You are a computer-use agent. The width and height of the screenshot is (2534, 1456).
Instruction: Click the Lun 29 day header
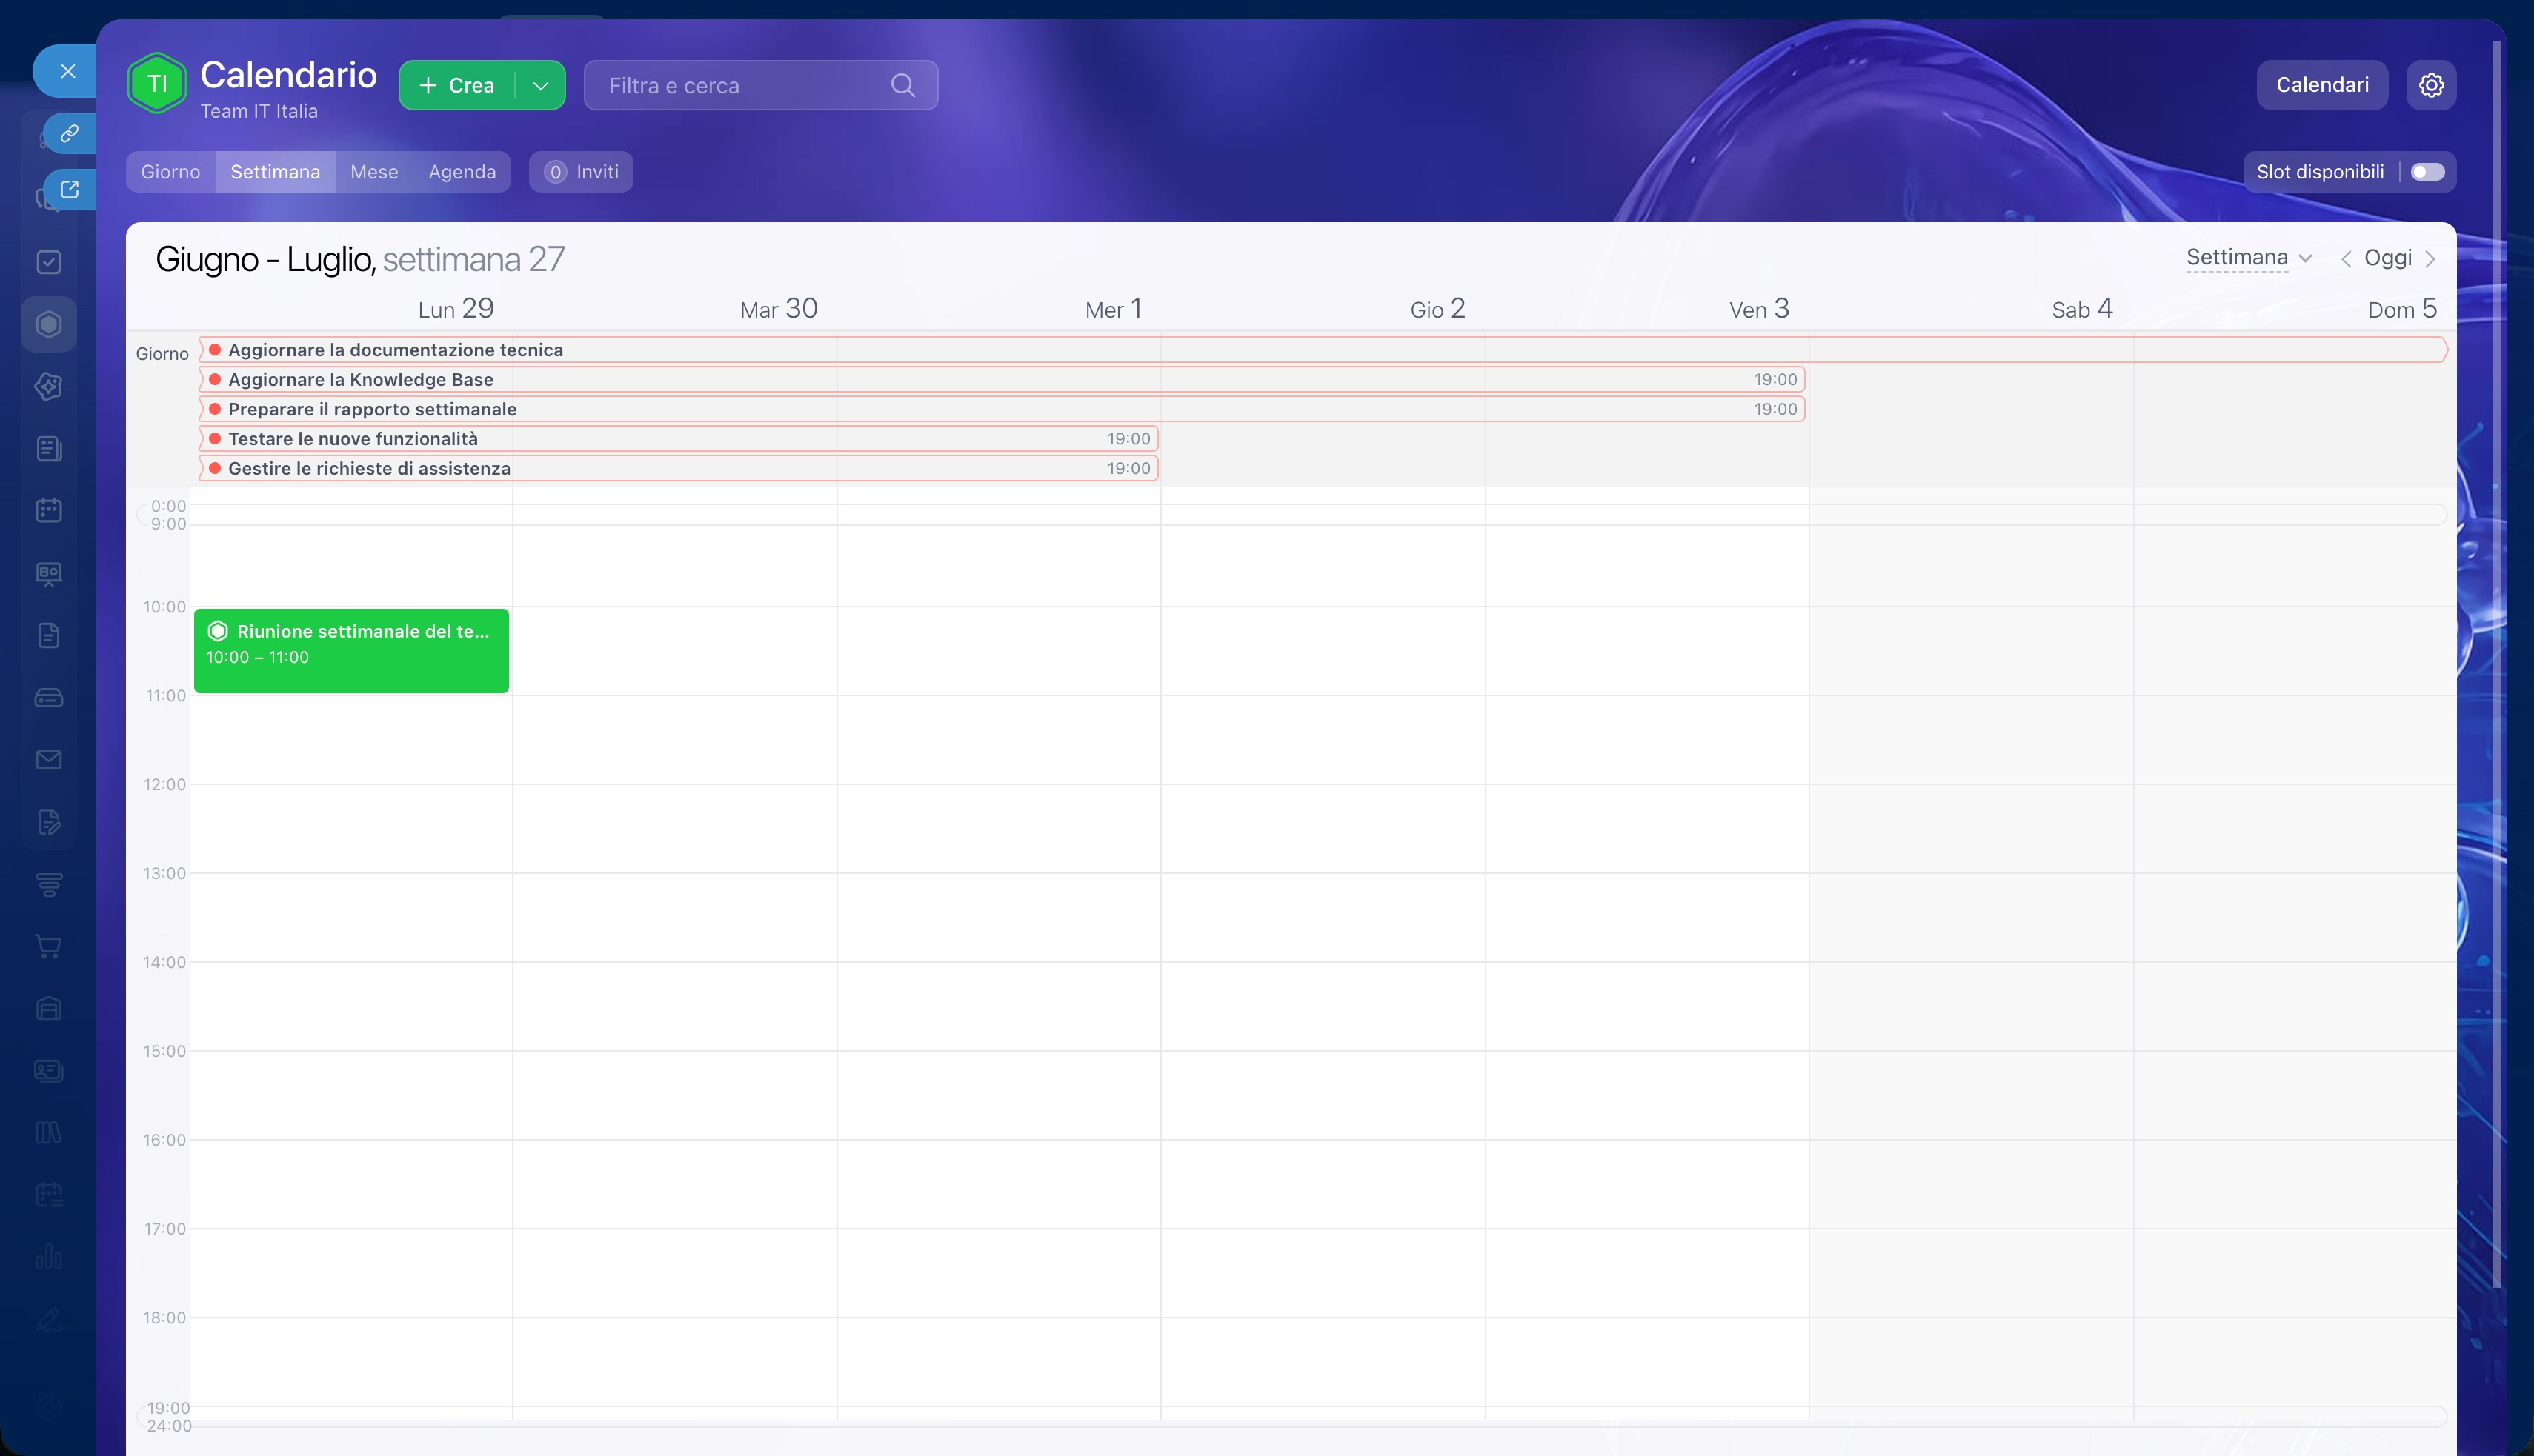pos(455,309)
